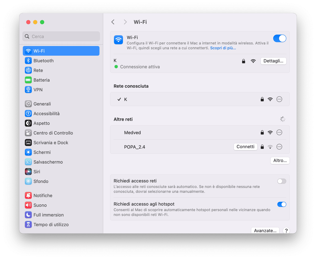Image resolution: width=316 pixels, height=259 pixels.
Task: Open Aspetto preferences
Action: tap(61, 123)
